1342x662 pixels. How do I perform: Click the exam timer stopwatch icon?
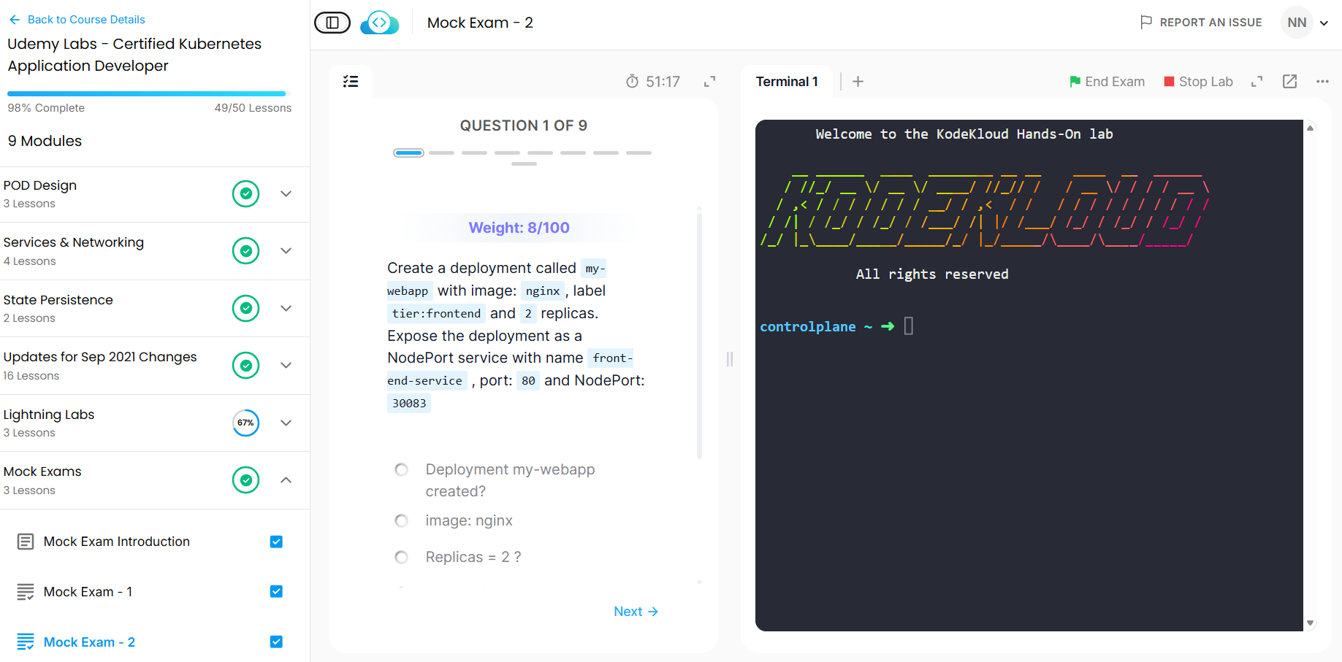point(633,82)
